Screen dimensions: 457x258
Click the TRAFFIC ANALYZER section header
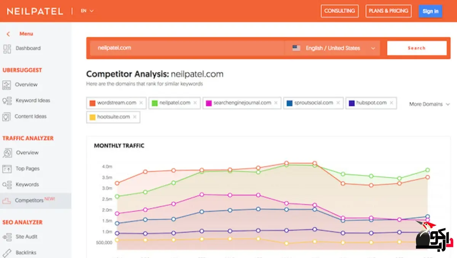pyautogui.click(x=28, y=138)
